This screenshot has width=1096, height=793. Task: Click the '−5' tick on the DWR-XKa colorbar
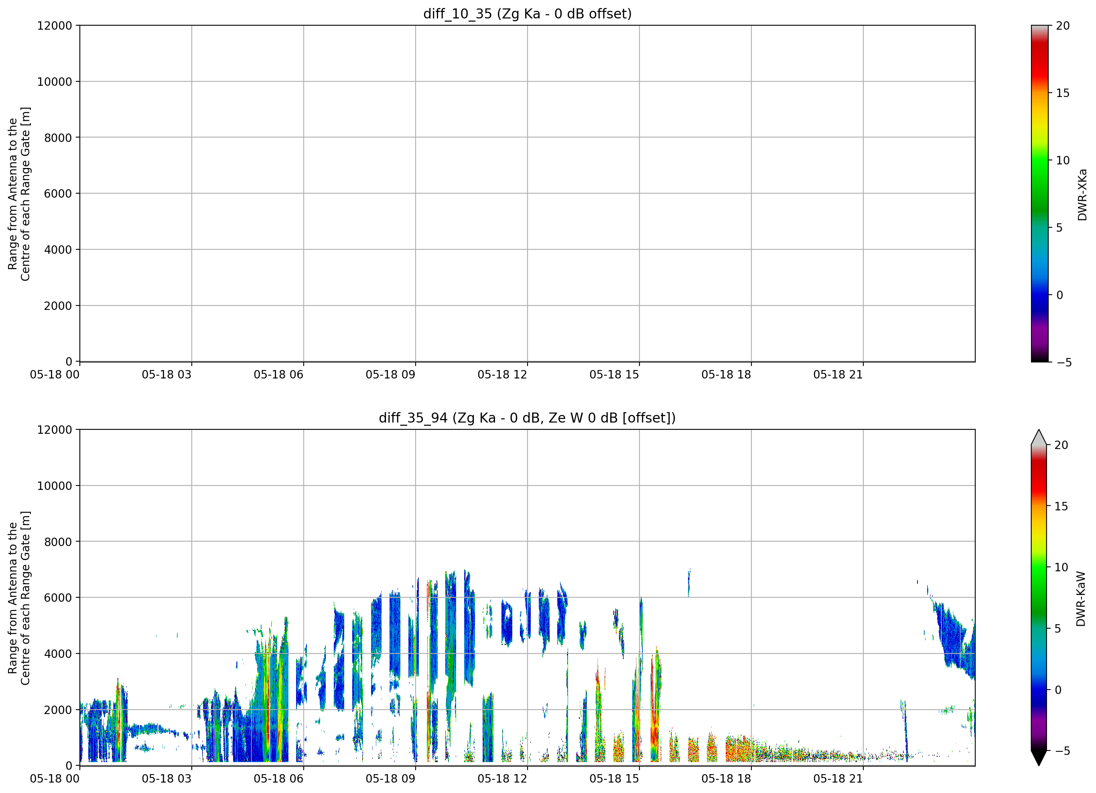[x=1064, y=362]
